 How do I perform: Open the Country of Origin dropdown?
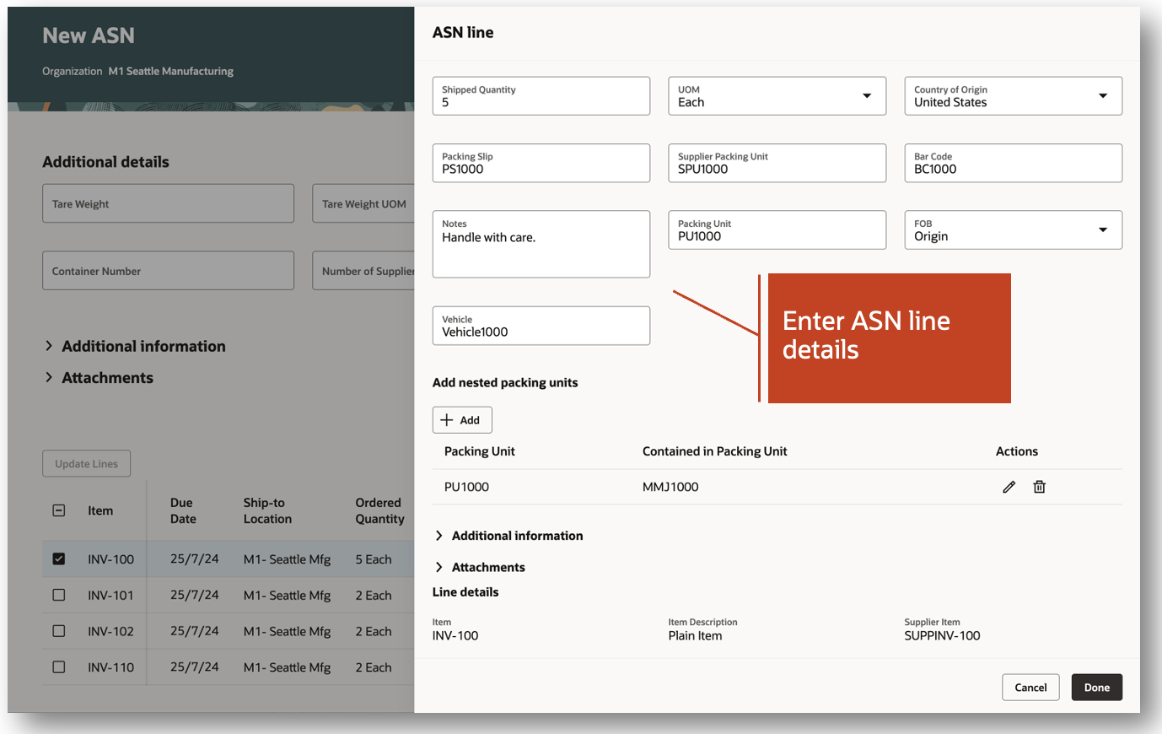1013,96
